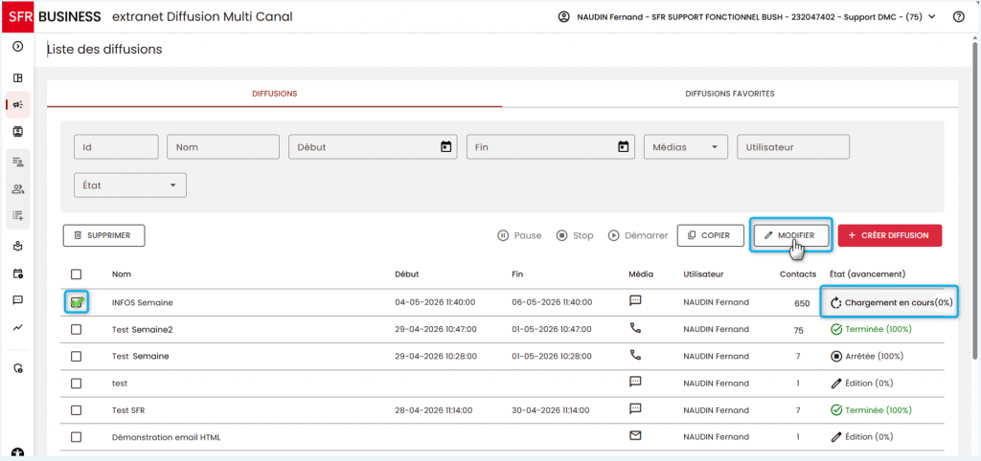Click the Chargement en cours (0%) status
The height and width of the screenshot is (461, 981).
pos(892,302)
